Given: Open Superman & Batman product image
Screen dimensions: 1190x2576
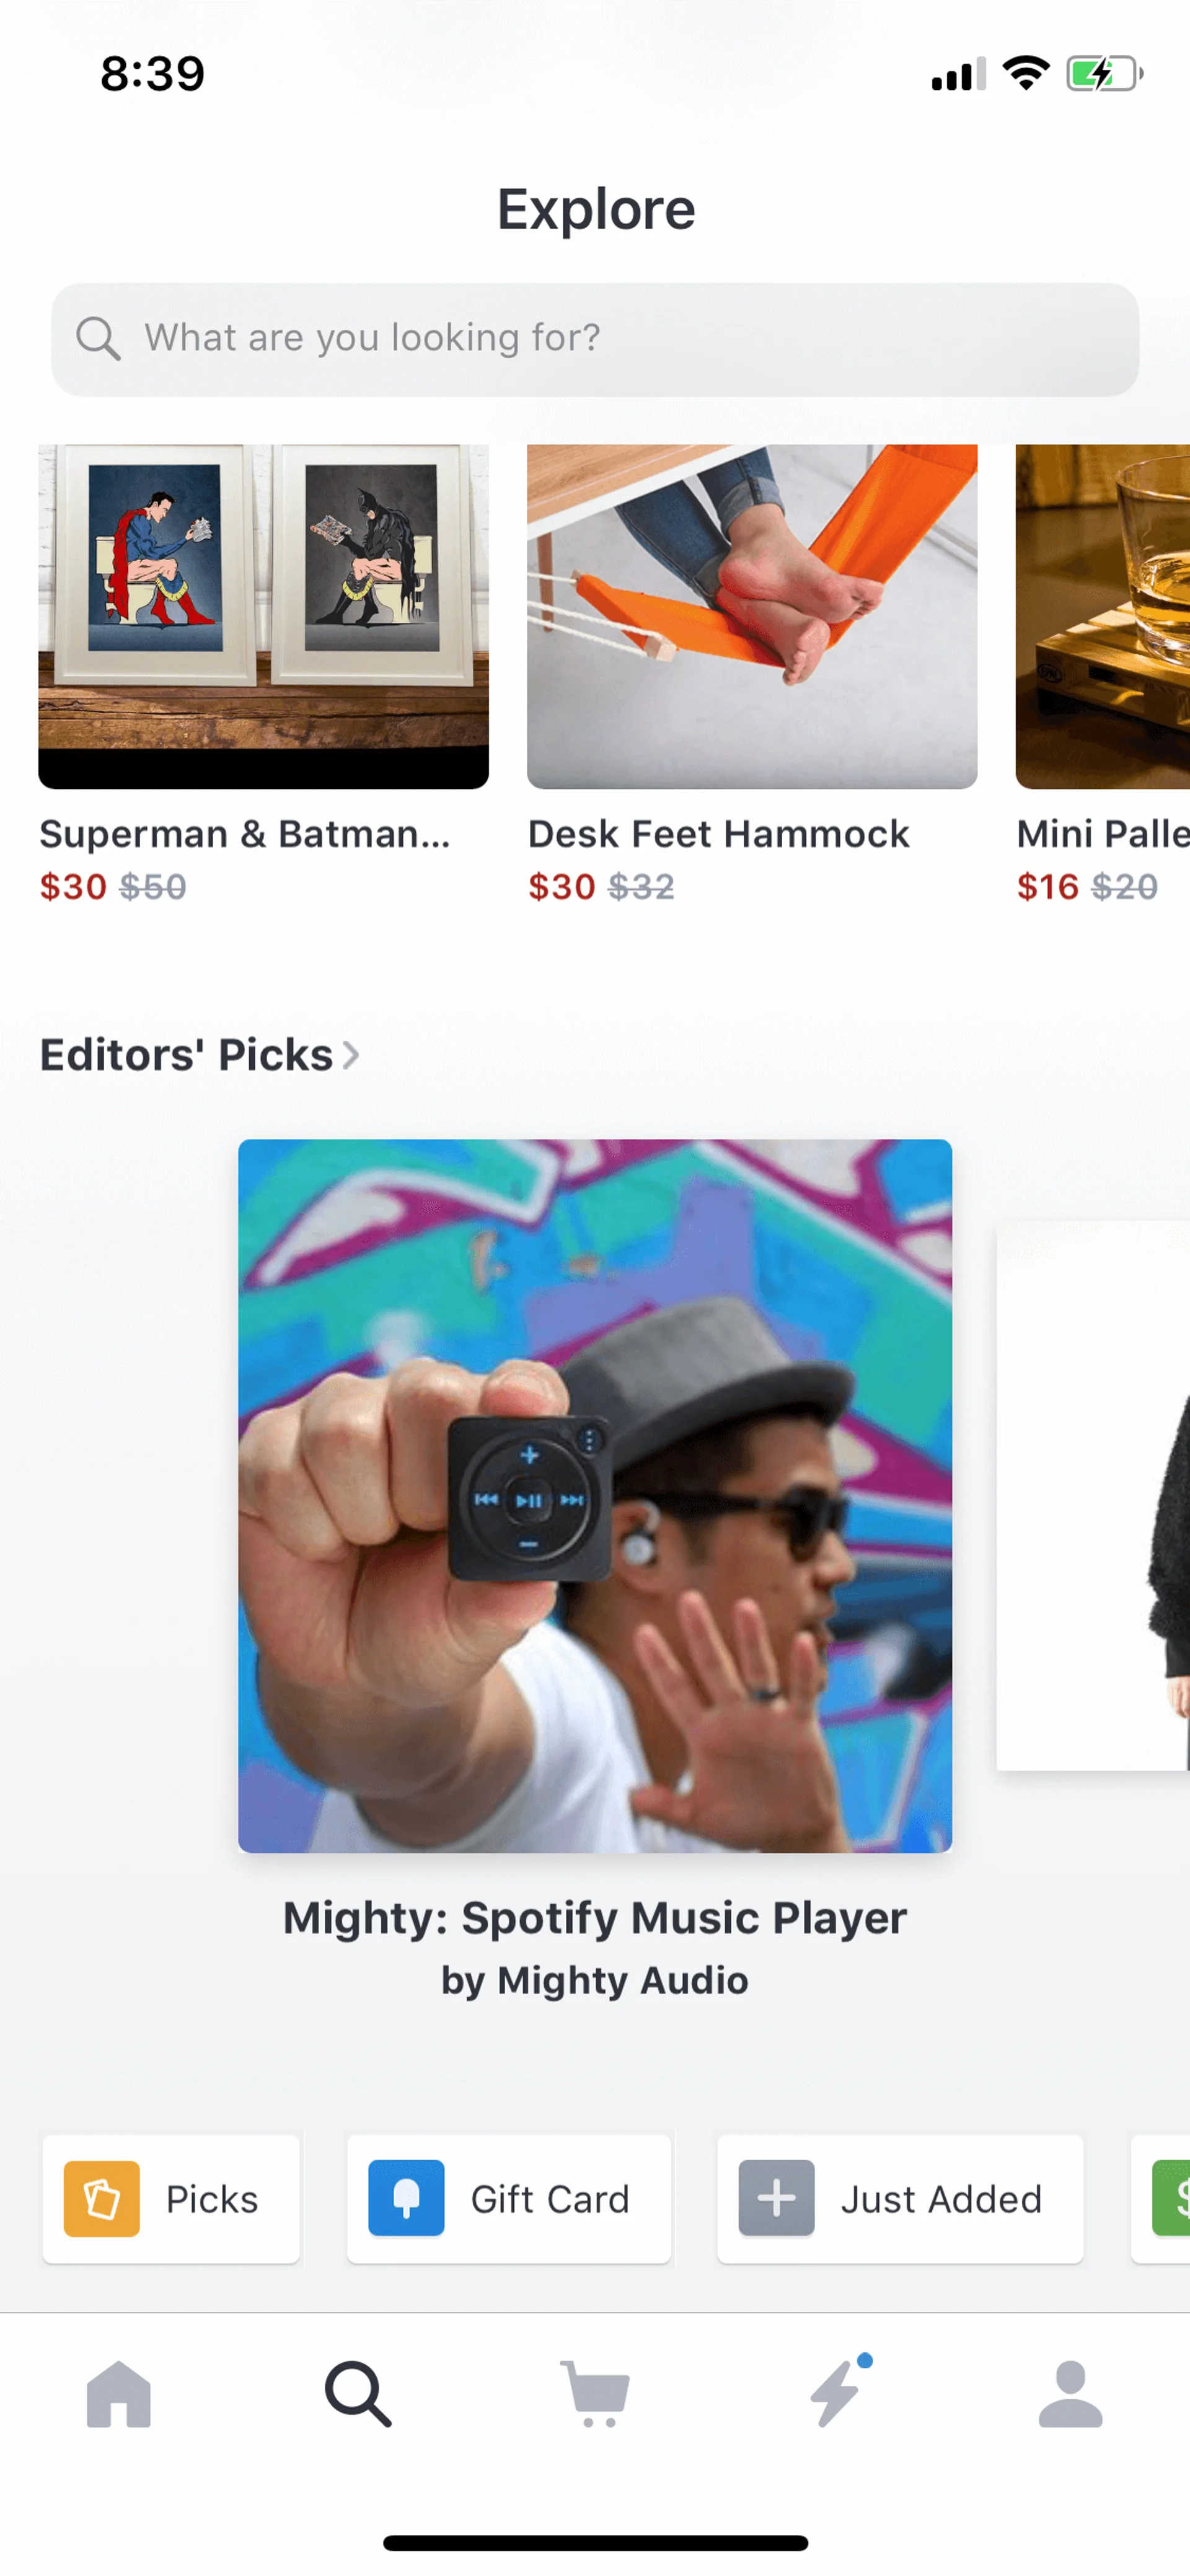Looking at the screenshot, I should point(263,616).
